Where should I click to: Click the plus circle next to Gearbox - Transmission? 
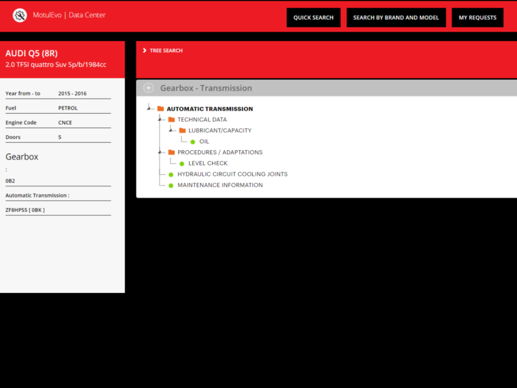(148, 88)
